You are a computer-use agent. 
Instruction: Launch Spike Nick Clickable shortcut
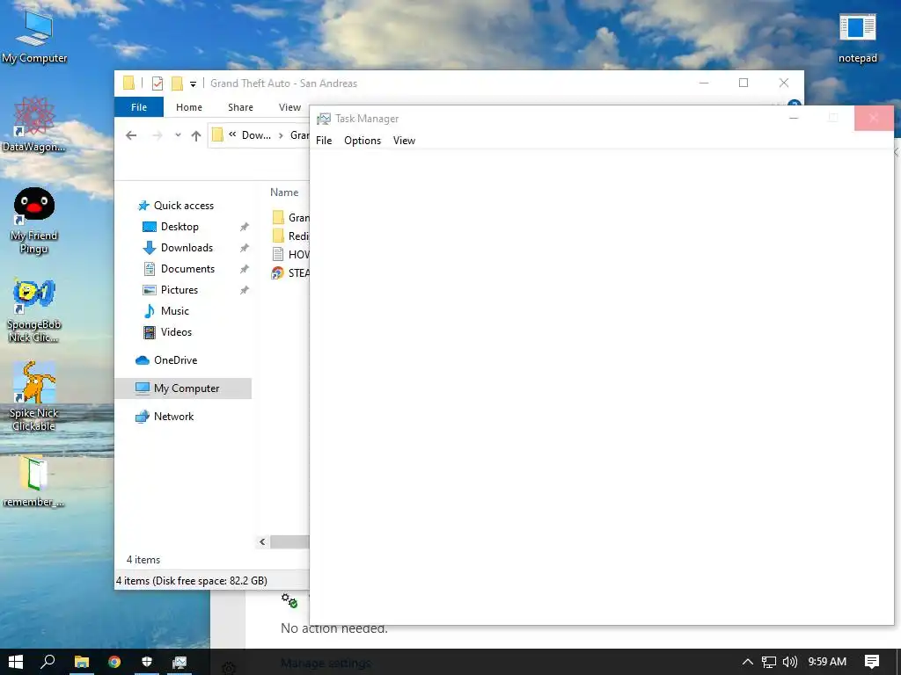(34, 396)
